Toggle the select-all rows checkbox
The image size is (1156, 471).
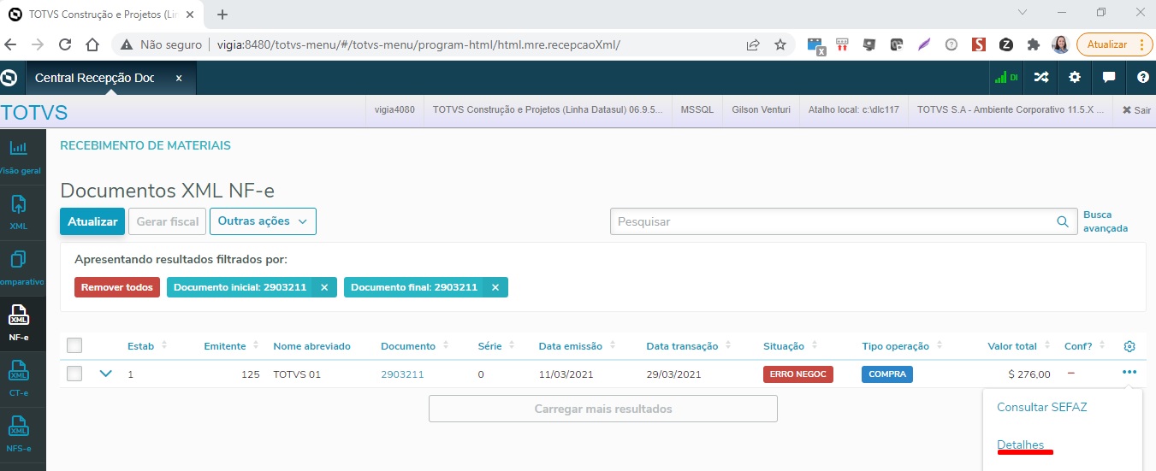click(74, 345)
